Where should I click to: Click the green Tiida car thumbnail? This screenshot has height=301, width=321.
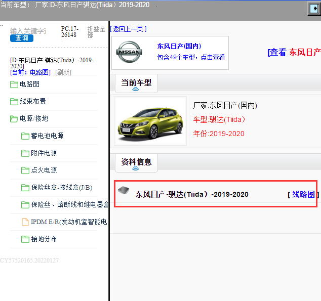(x=150, y=121)
